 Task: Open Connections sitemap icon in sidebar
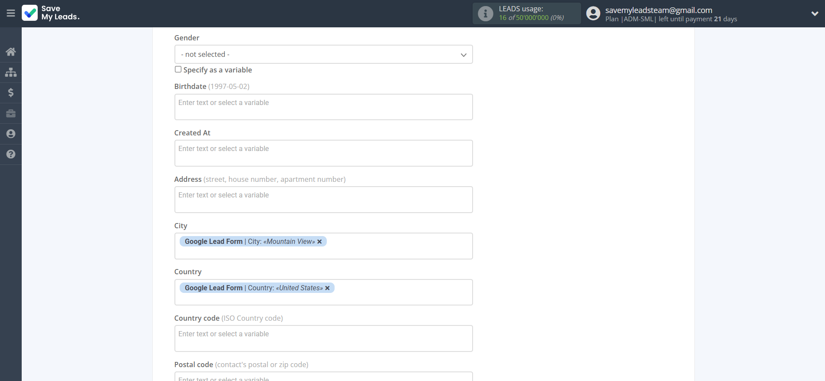point(11,72)
